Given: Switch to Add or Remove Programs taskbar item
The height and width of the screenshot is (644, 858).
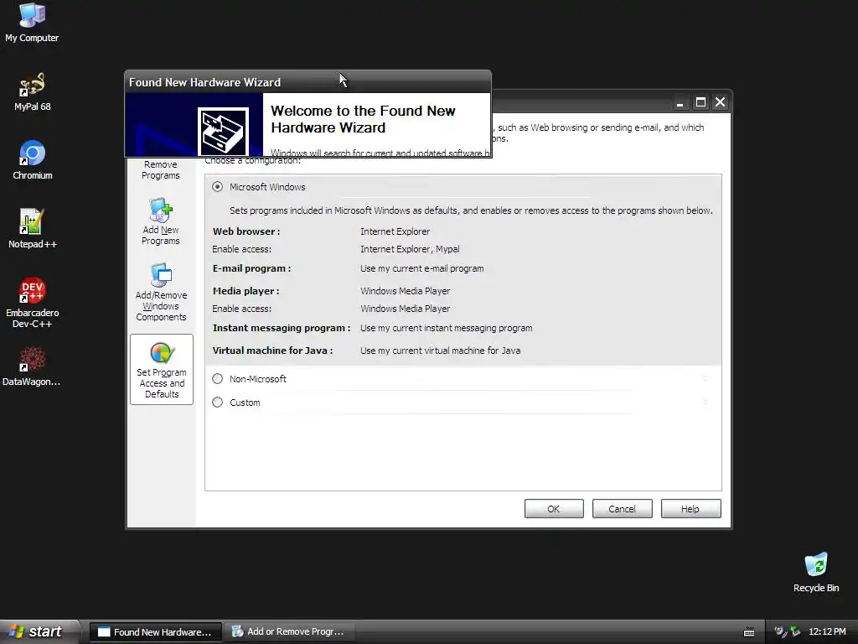Looking at the screenshot, I should 289,632.
